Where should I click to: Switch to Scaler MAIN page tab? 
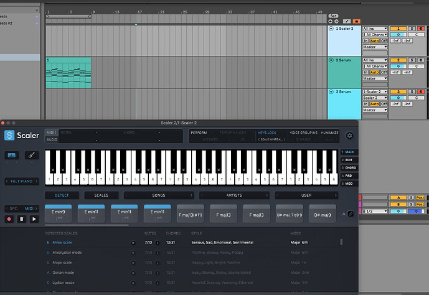pyautogui.click(x=349, y=152)
